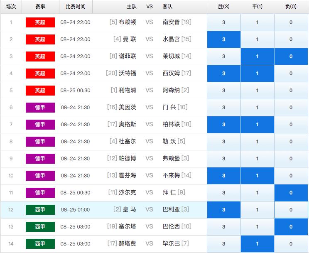Click the 胜(3) column header
Viewport: 309px width, 253px height.
[x=224, y=7]
